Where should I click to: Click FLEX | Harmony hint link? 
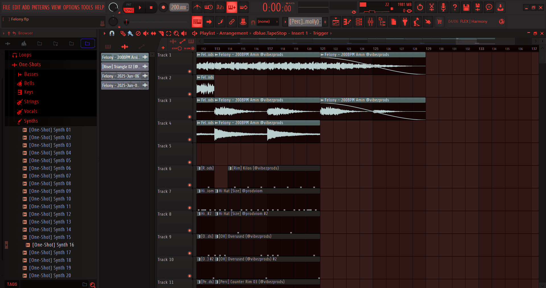(474, 22)
